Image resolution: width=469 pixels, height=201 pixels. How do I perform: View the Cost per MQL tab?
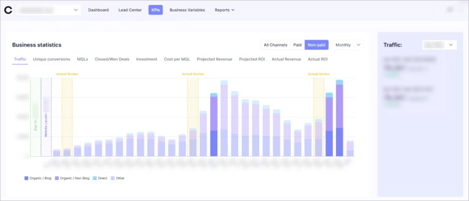point(177,59)
